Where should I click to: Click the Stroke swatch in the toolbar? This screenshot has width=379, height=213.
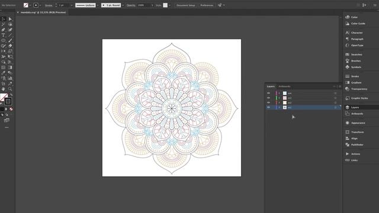coord(8,101)
